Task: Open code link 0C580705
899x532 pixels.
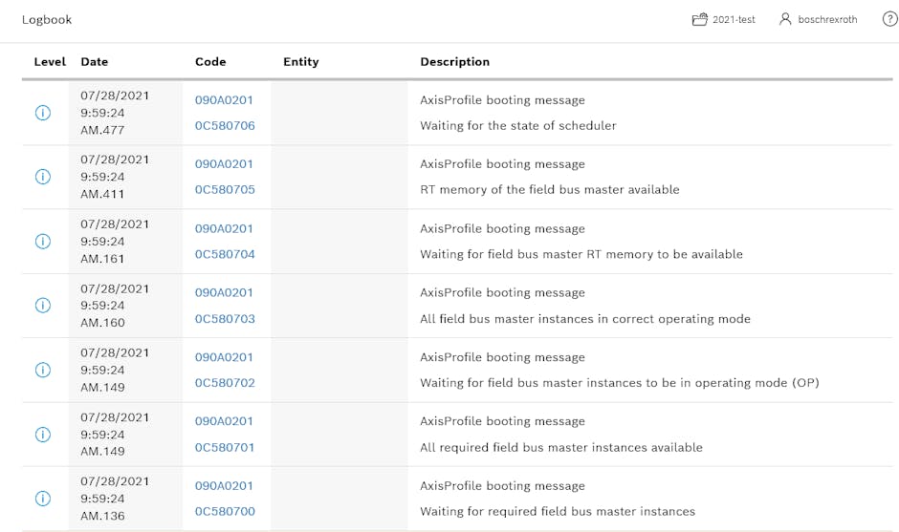Action: pos(225,189)
